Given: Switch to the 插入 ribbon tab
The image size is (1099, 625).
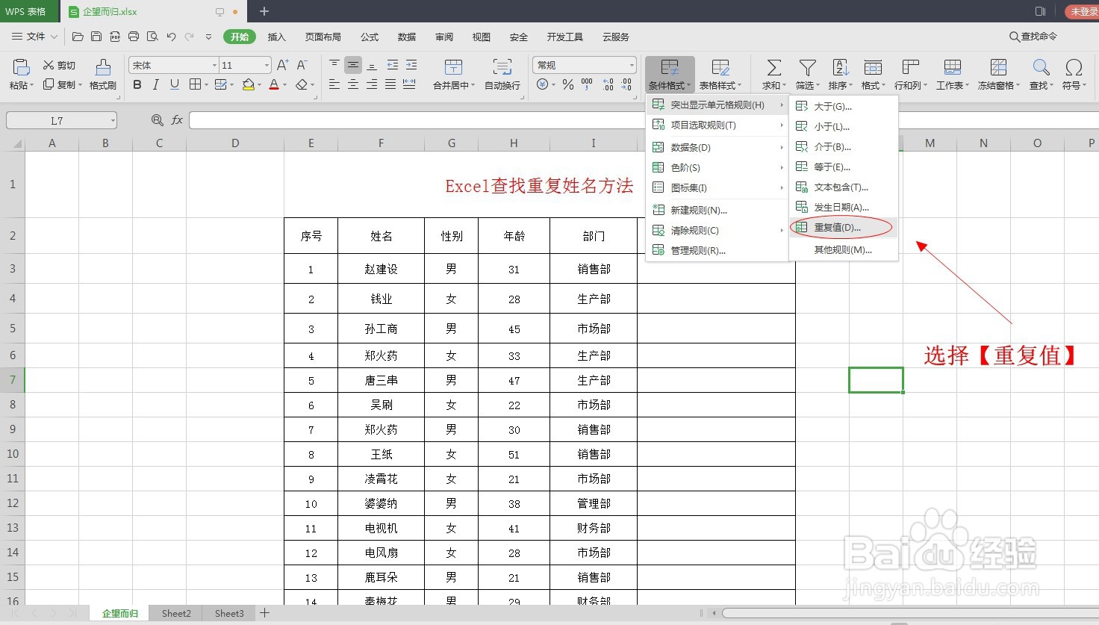Looking at the screenshot, I should (276, 37).
